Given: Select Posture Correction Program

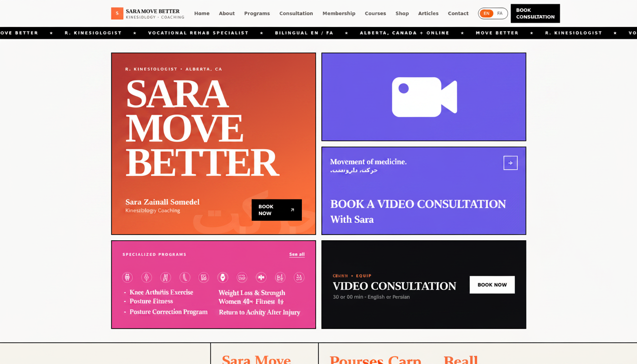Looking at the screenshot, I should [x=169, y=312].
